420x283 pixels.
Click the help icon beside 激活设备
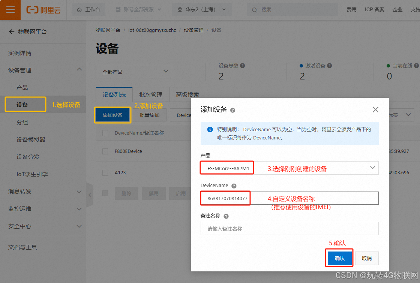330,66
